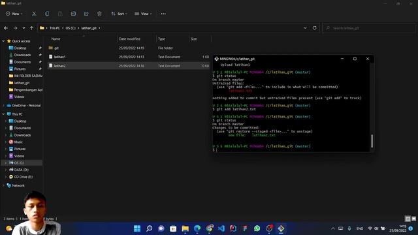The image size is (418, 235).
Task: Click the Cut icon in Explorer toolbar
Action: (34, 14)
